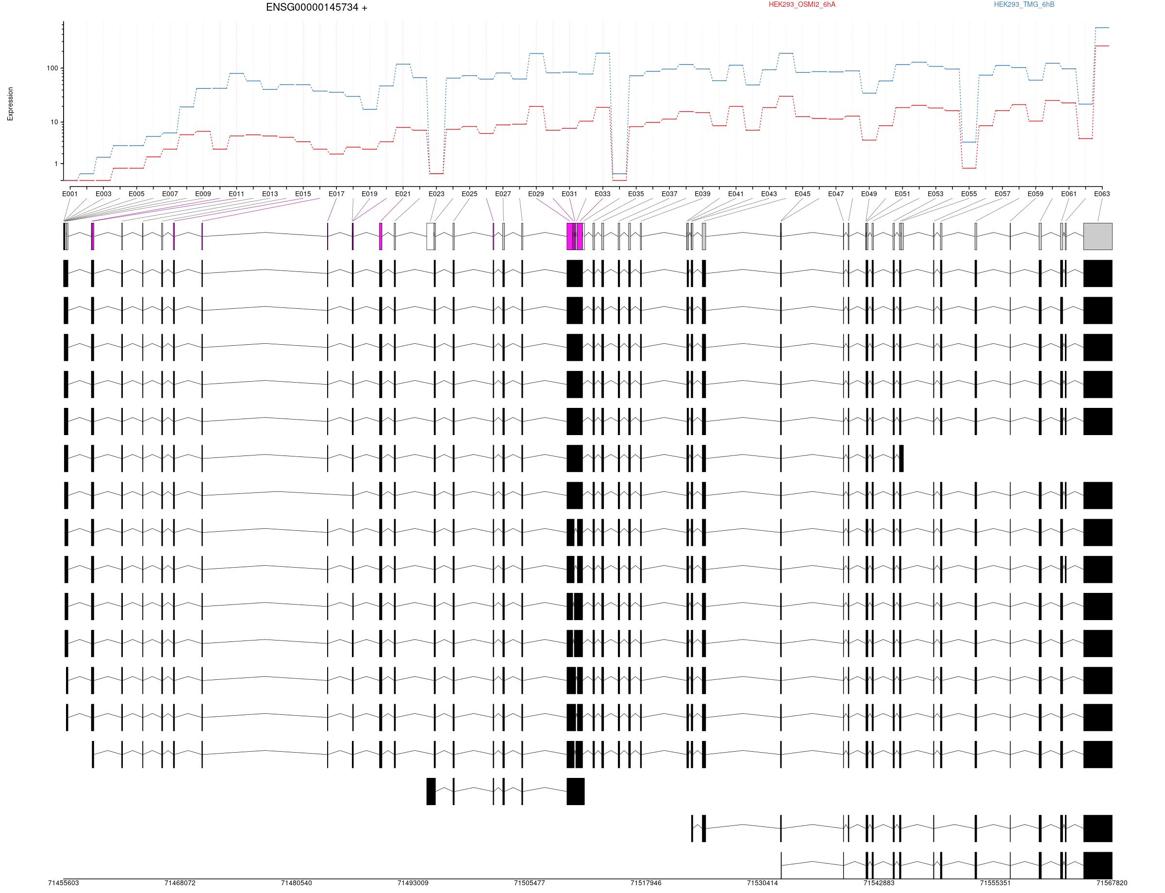Click genomic coordinate 71505477
This screenshot has height=893, width=1165.
pos(529,883)
